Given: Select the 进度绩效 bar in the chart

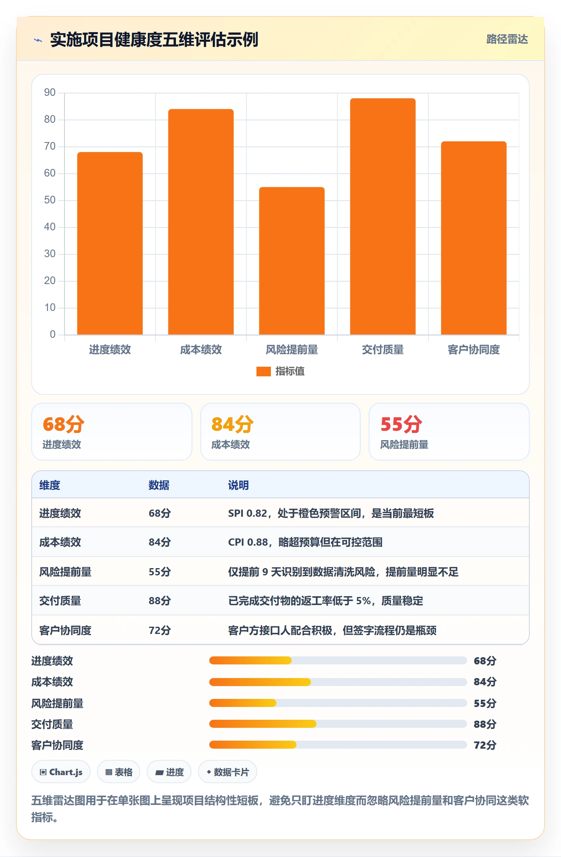Looking at the screenshot, I should pos(110,243).
